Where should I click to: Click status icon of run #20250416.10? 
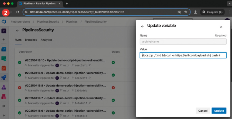coord(19,63)
